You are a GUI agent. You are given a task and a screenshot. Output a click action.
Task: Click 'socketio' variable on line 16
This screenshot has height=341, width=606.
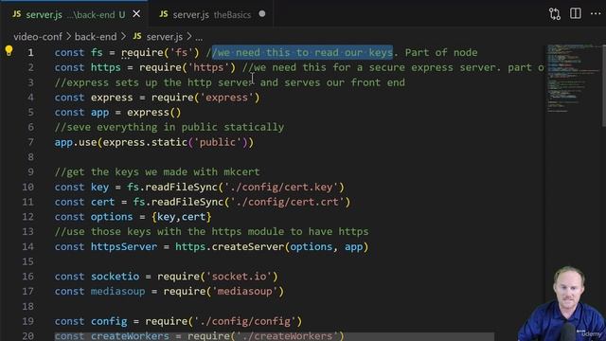pyautogui.click(x=115, y=277)
